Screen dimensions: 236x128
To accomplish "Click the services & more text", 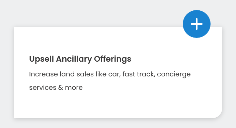I will tap(56, 88).
